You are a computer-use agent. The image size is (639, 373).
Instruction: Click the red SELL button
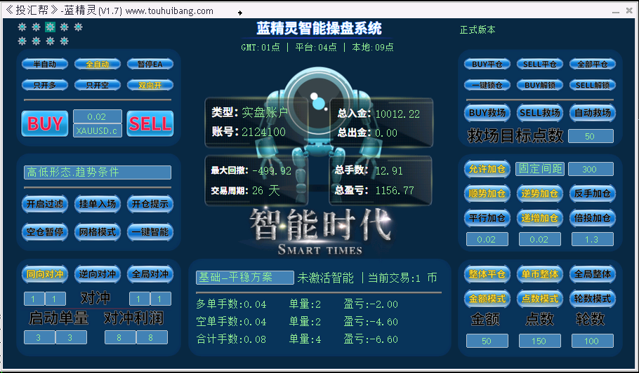[150, 123]
